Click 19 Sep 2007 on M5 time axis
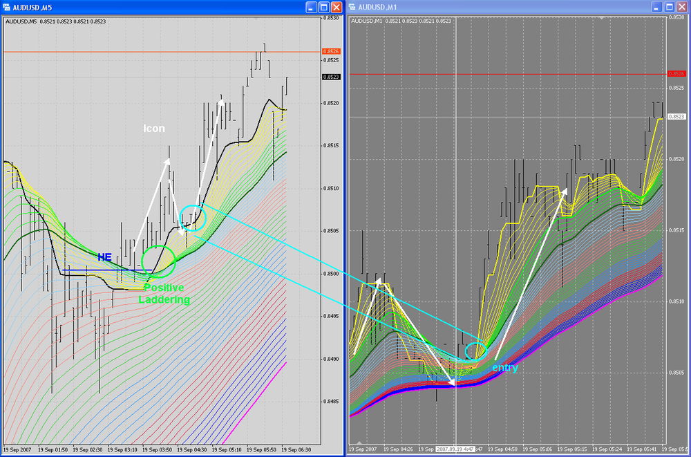691x457 pixels. [17, 450]
